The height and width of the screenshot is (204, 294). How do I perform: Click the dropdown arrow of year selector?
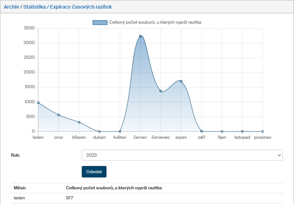[279, 155]
